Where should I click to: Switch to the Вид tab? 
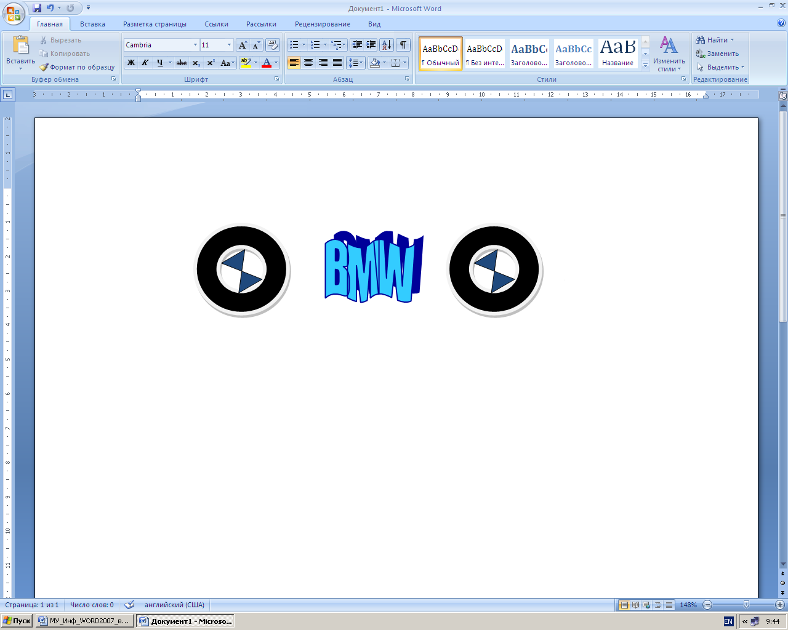click(374, 24)
